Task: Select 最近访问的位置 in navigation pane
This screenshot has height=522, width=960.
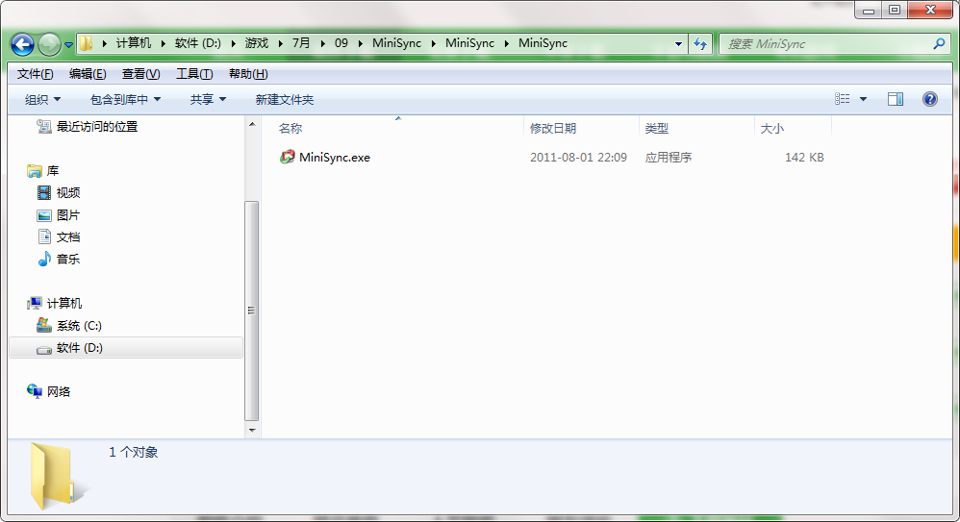Action: tap(97, 127)
